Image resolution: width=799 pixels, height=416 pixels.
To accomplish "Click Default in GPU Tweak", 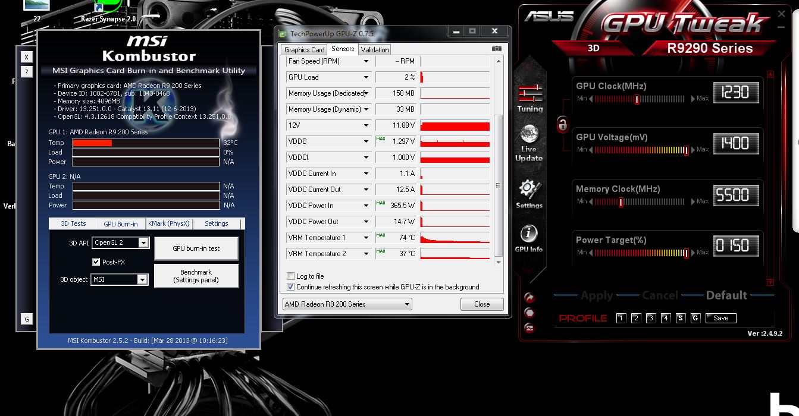I will coord(726,295).
